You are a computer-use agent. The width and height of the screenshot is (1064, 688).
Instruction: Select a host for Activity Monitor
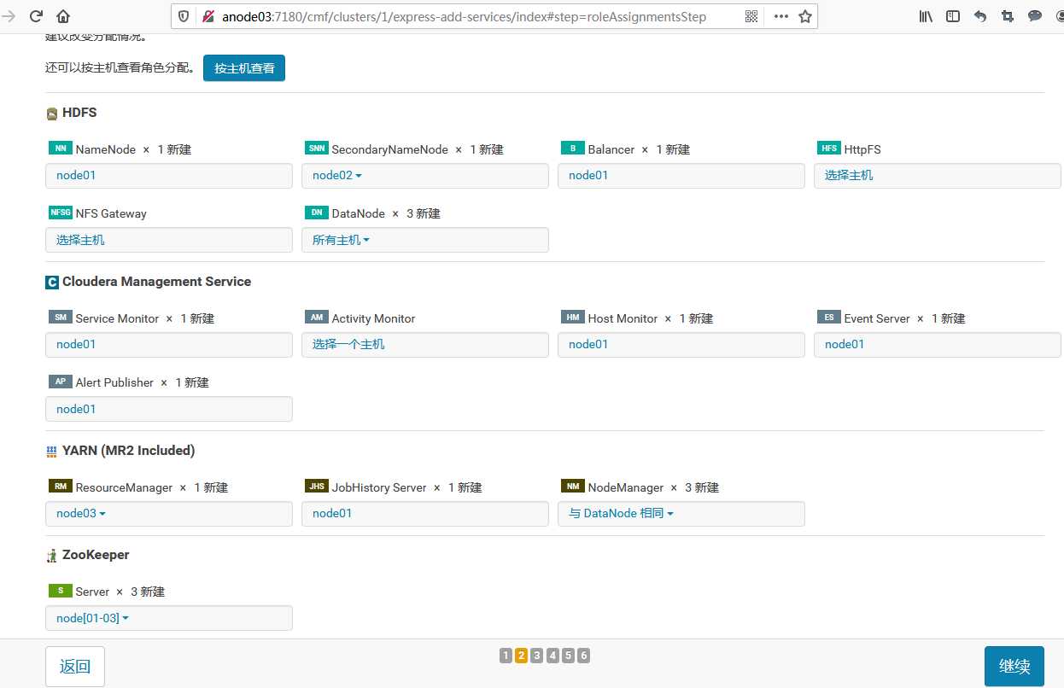(x=424, y=345)
